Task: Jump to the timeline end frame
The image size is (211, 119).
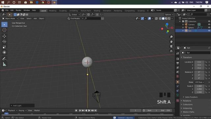Action: [95, 110]
